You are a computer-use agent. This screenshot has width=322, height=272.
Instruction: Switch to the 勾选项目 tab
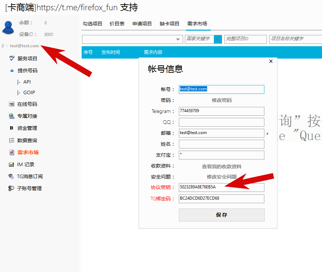[92, 24]
